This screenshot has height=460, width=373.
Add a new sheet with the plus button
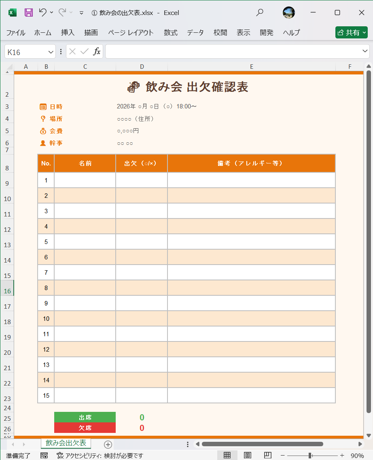[x=108, y=444]
